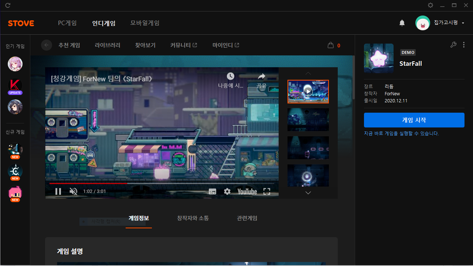Switch to 인디게임 tab
473x266 pixels.
(x=104, y=23)
